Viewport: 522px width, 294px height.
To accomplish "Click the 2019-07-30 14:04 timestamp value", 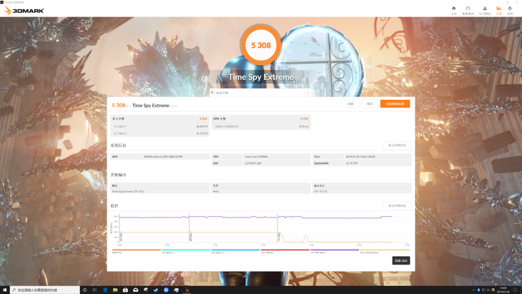I will click(x=360, y=157).
